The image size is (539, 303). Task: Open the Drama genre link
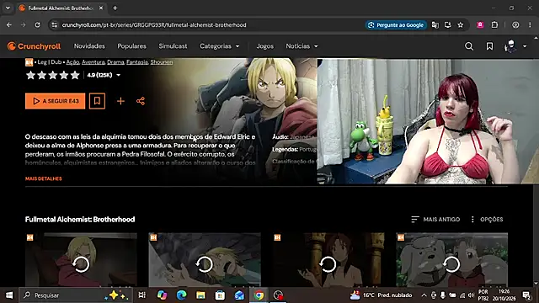tap(115, 62)
